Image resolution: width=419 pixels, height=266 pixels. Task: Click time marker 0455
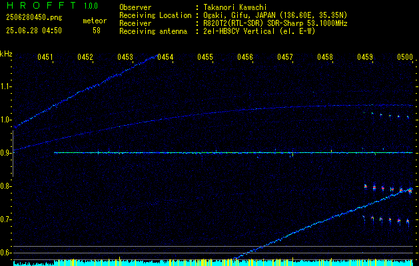tap(205, 57)
